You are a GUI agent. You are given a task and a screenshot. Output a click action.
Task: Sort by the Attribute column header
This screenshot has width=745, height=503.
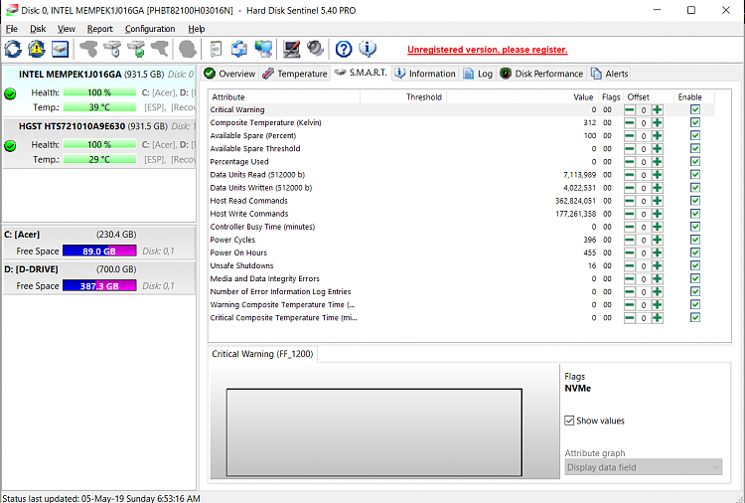click(284, 97)
